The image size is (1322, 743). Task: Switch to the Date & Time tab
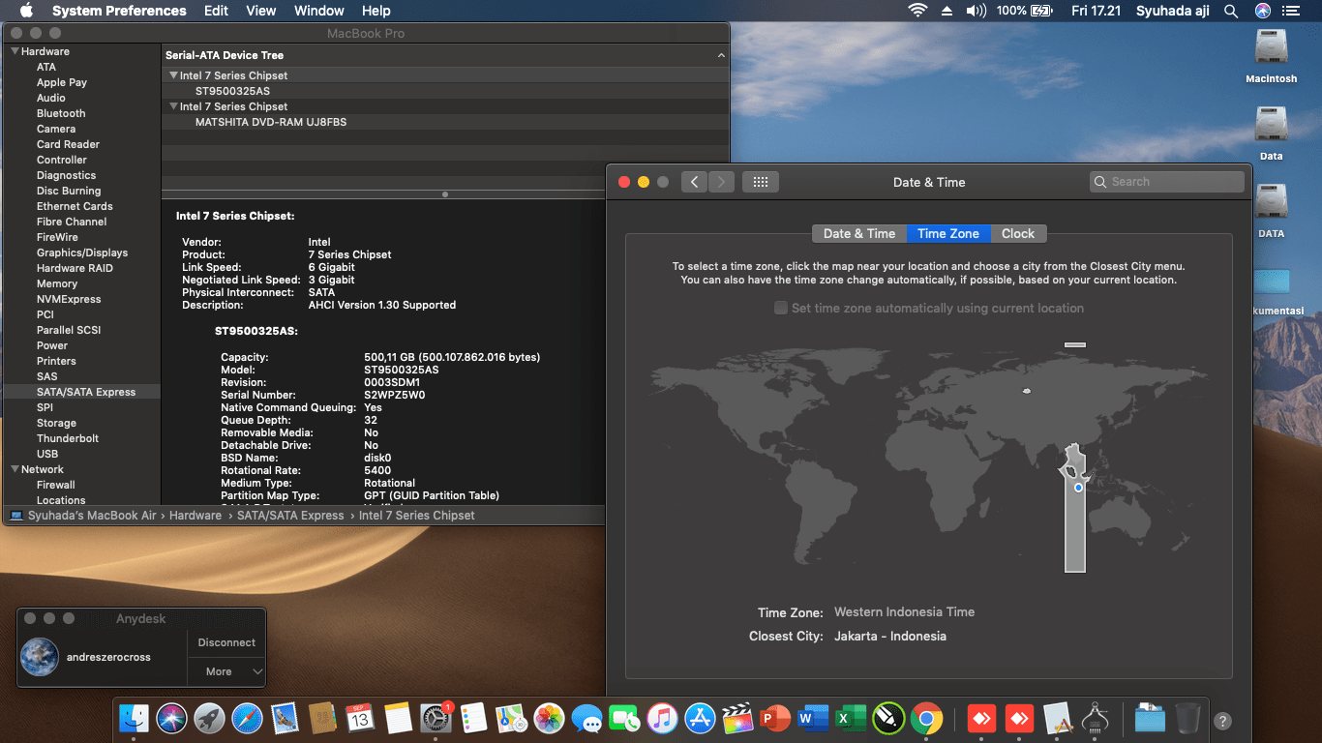pos(859,233)
